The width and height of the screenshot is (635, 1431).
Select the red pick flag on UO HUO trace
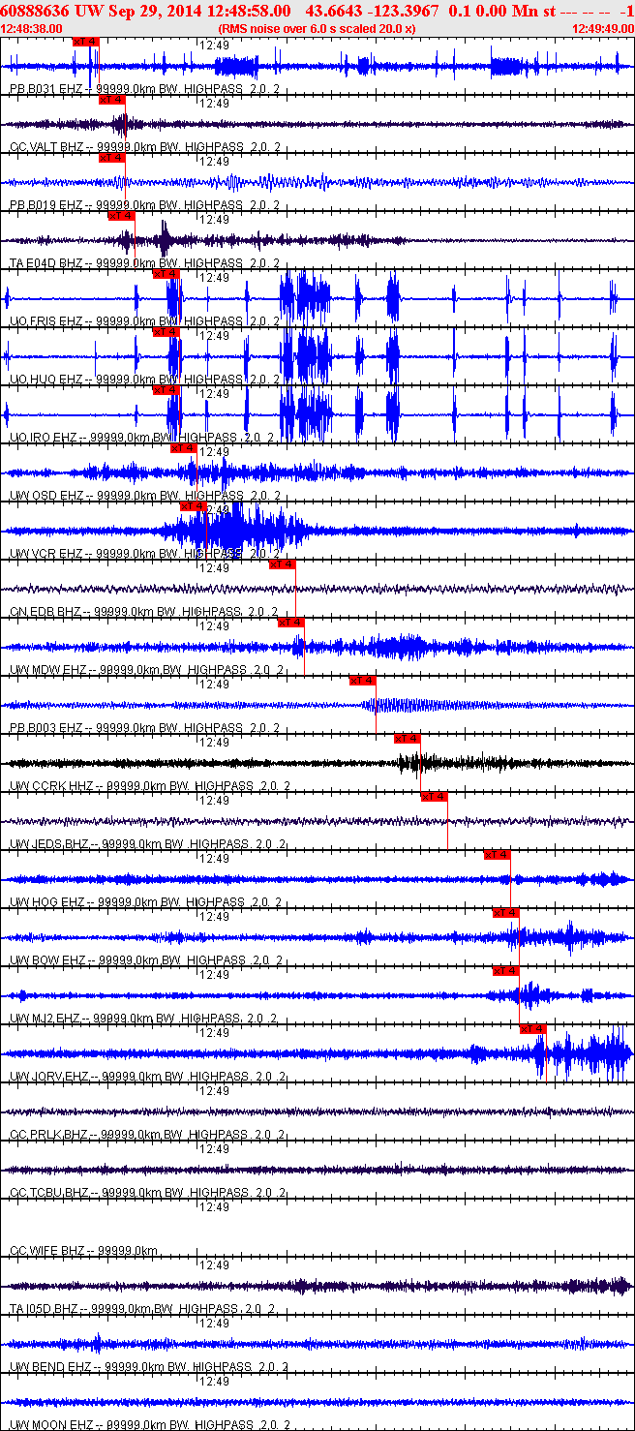pyautogui.click(x=166, y=332)
